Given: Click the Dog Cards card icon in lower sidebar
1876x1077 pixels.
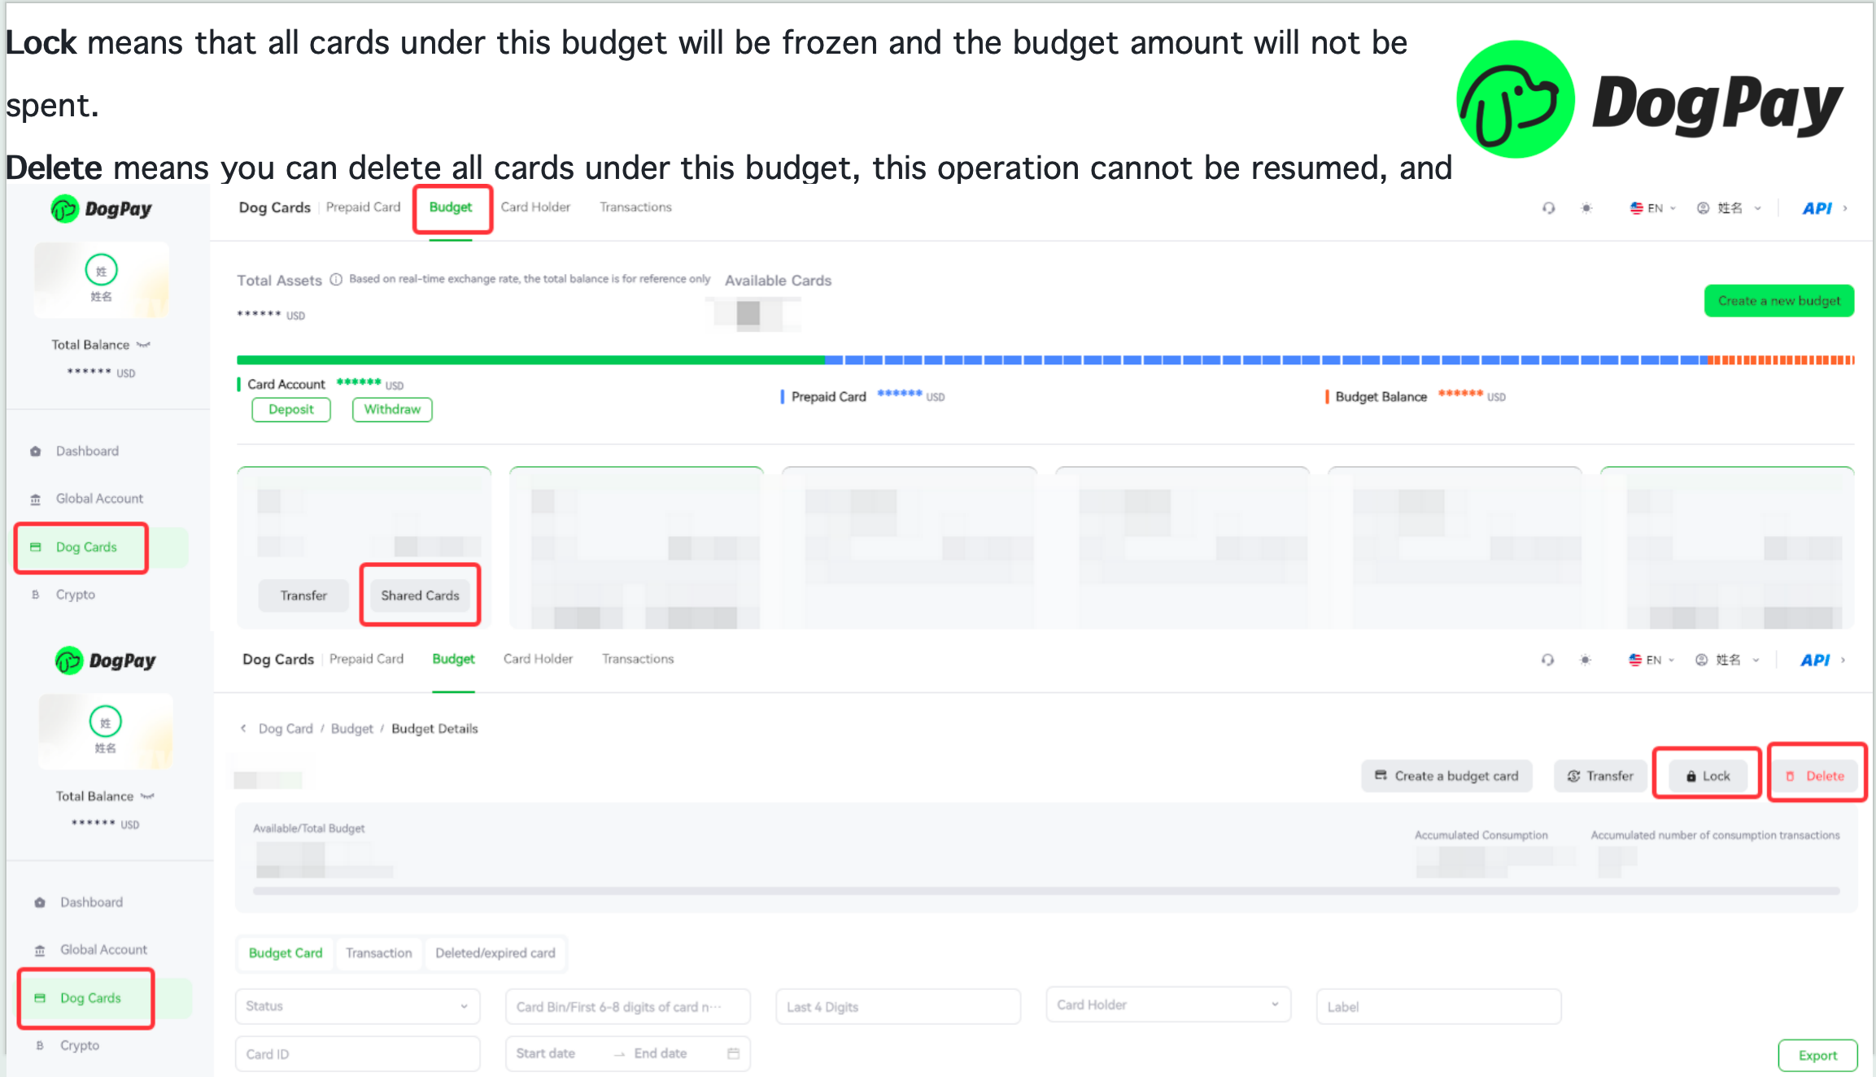Looking at the screenshot, I should point(40,998).
